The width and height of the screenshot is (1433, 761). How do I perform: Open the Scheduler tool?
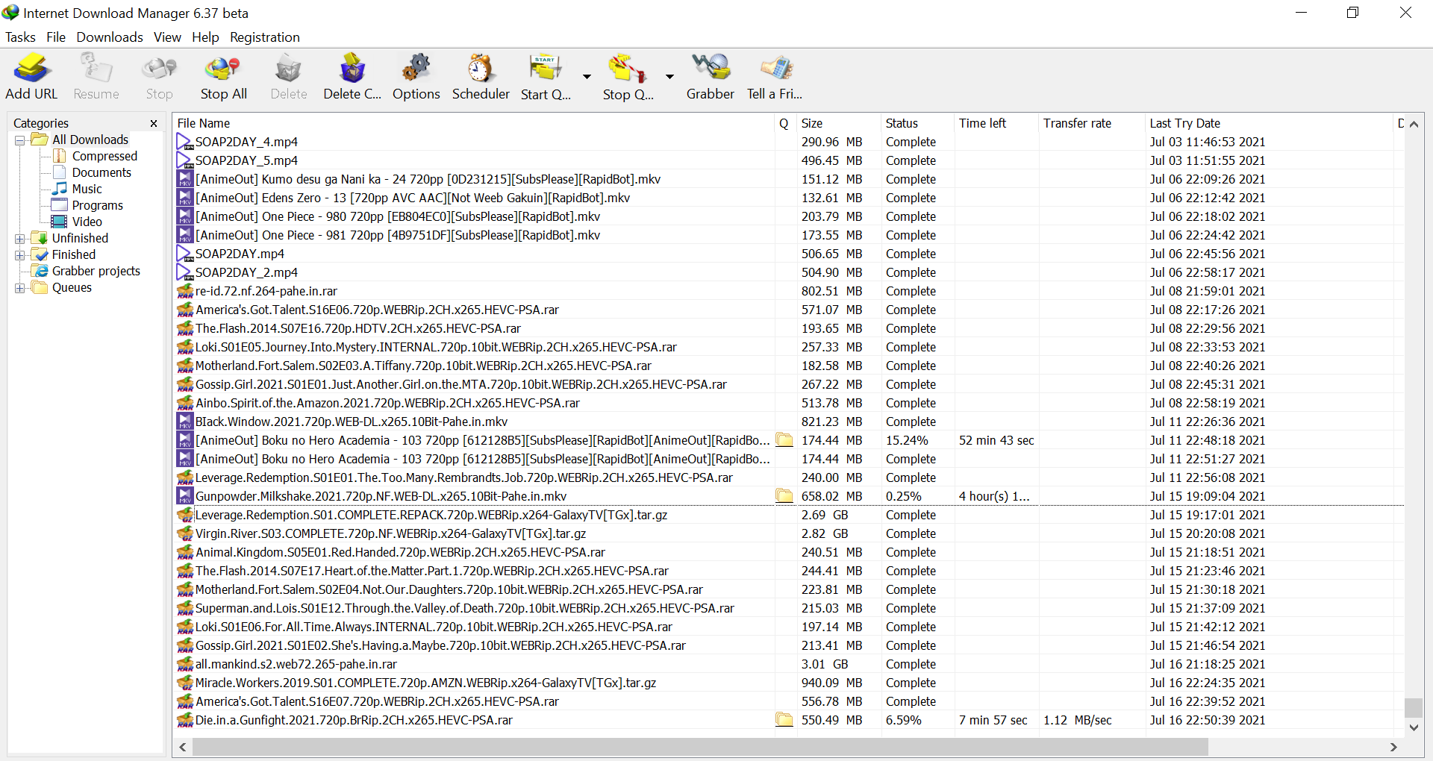point(481,76)
